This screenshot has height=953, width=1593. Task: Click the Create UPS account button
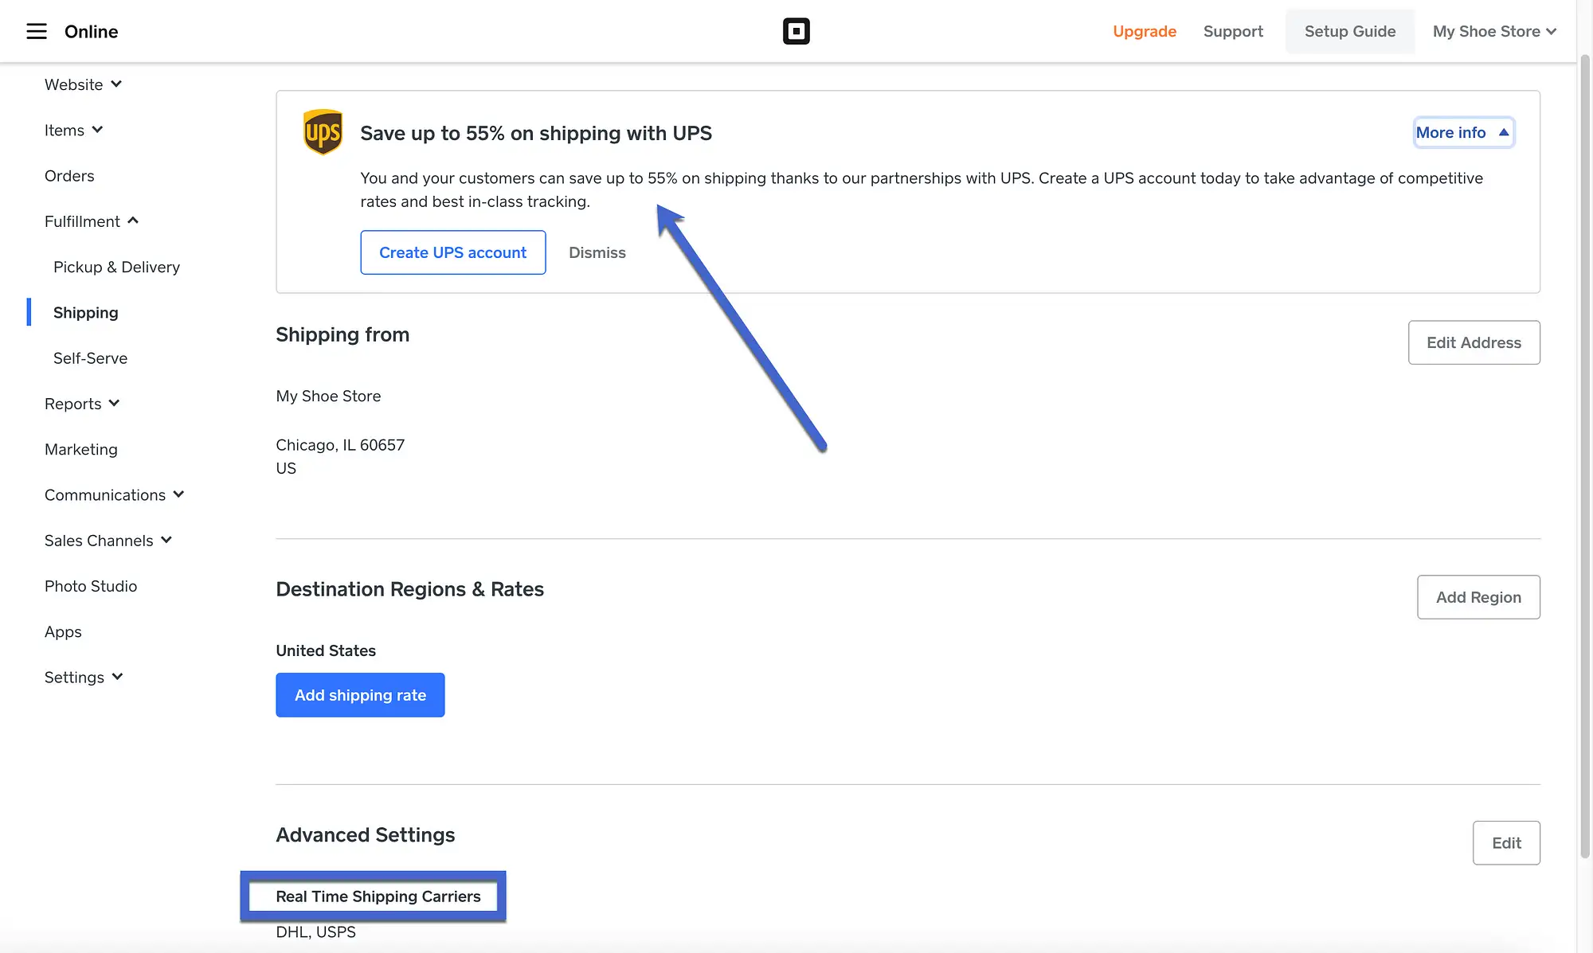(x=452, y=252)
